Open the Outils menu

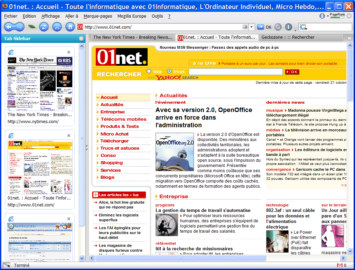pos(157,16)
